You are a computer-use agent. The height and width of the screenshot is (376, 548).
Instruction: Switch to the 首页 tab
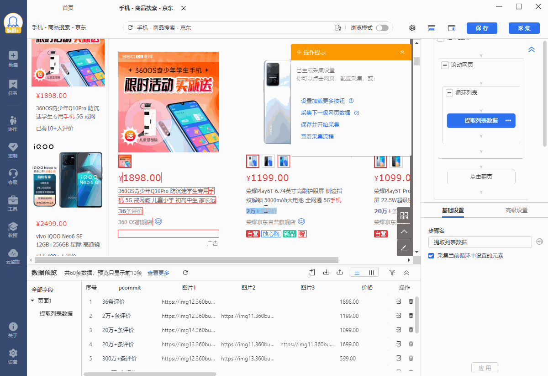tap(68, 8)
